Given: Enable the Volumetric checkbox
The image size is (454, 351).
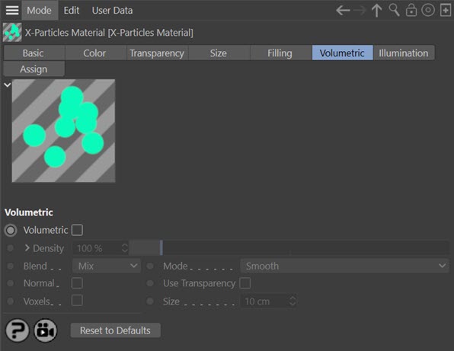Looking at the screenshot, I should tap(77, 230).
